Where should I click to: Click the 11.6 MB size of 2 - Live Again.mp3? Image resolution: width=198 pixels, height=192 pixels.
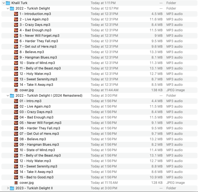pos(156,19)
